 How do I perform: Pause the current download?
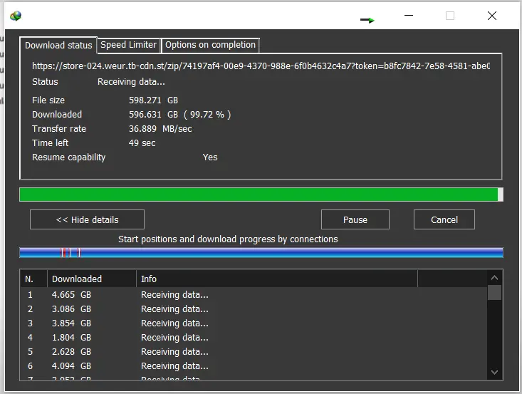coord(355,219)
